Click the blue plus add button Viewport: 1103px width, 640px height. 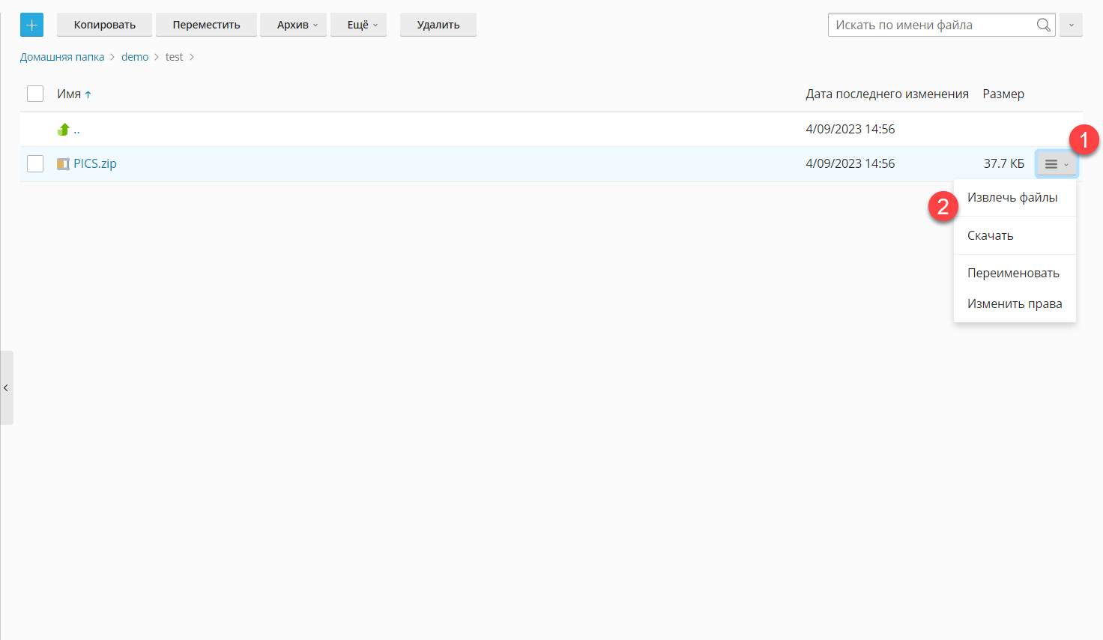[31, 25]
